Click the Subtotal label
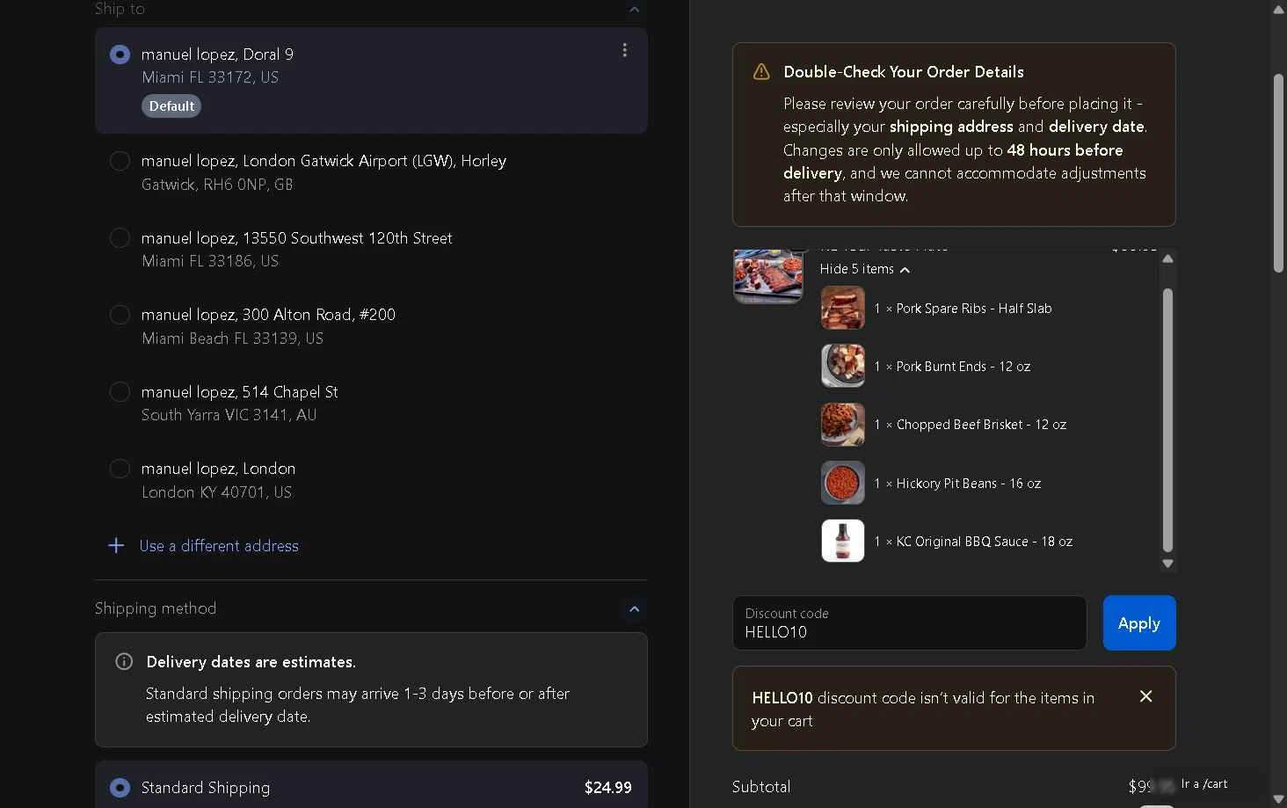1287x808 pixels. (761, 787)
